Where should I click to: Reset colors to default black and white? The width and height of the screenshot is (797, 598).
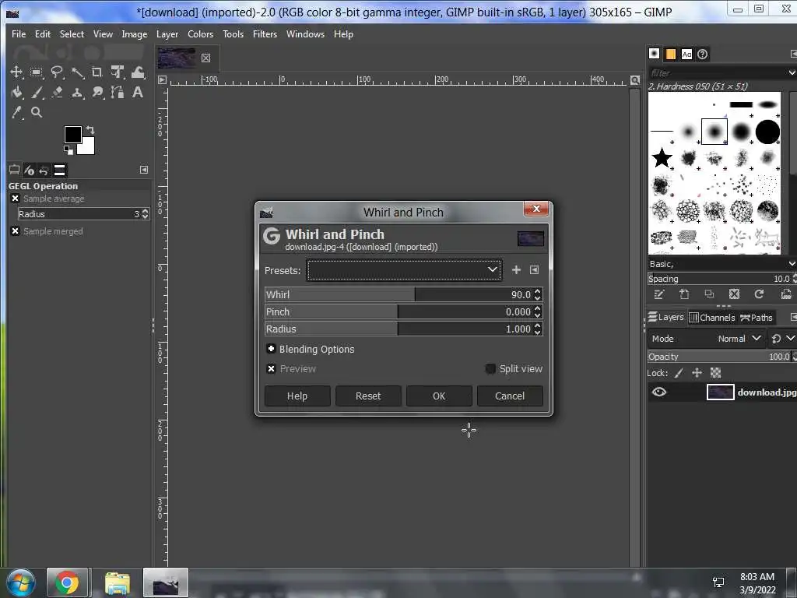(x=68, y=150)
